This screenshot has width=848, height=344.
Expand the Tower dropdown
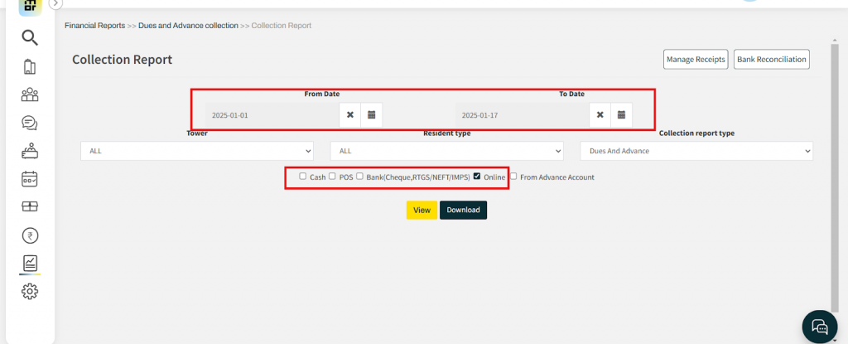(x=197, y=151)
